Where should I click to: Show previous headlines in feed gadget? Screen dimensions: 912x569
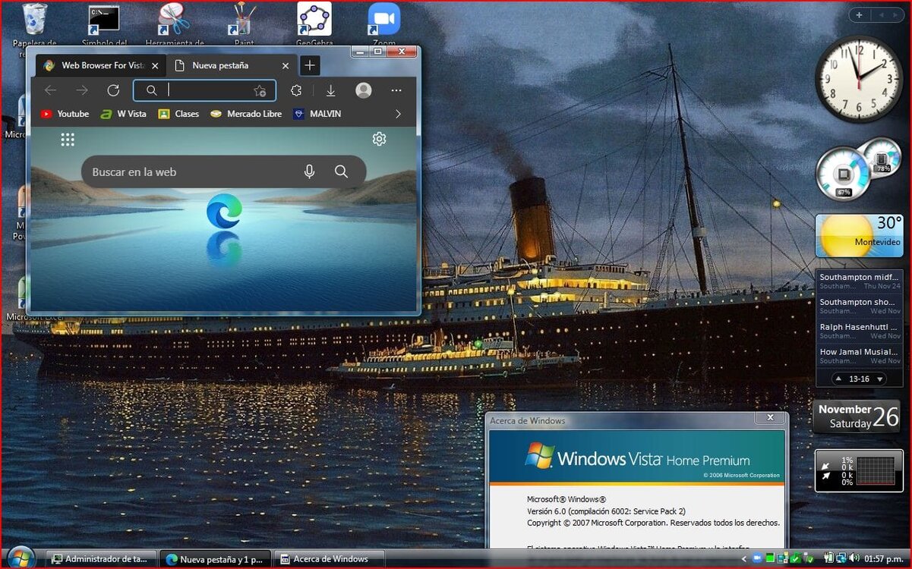[838, 379]
